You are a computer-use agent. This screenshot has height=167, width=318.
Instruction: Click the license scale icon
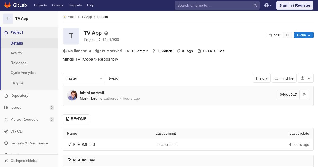tap(65, 51)
